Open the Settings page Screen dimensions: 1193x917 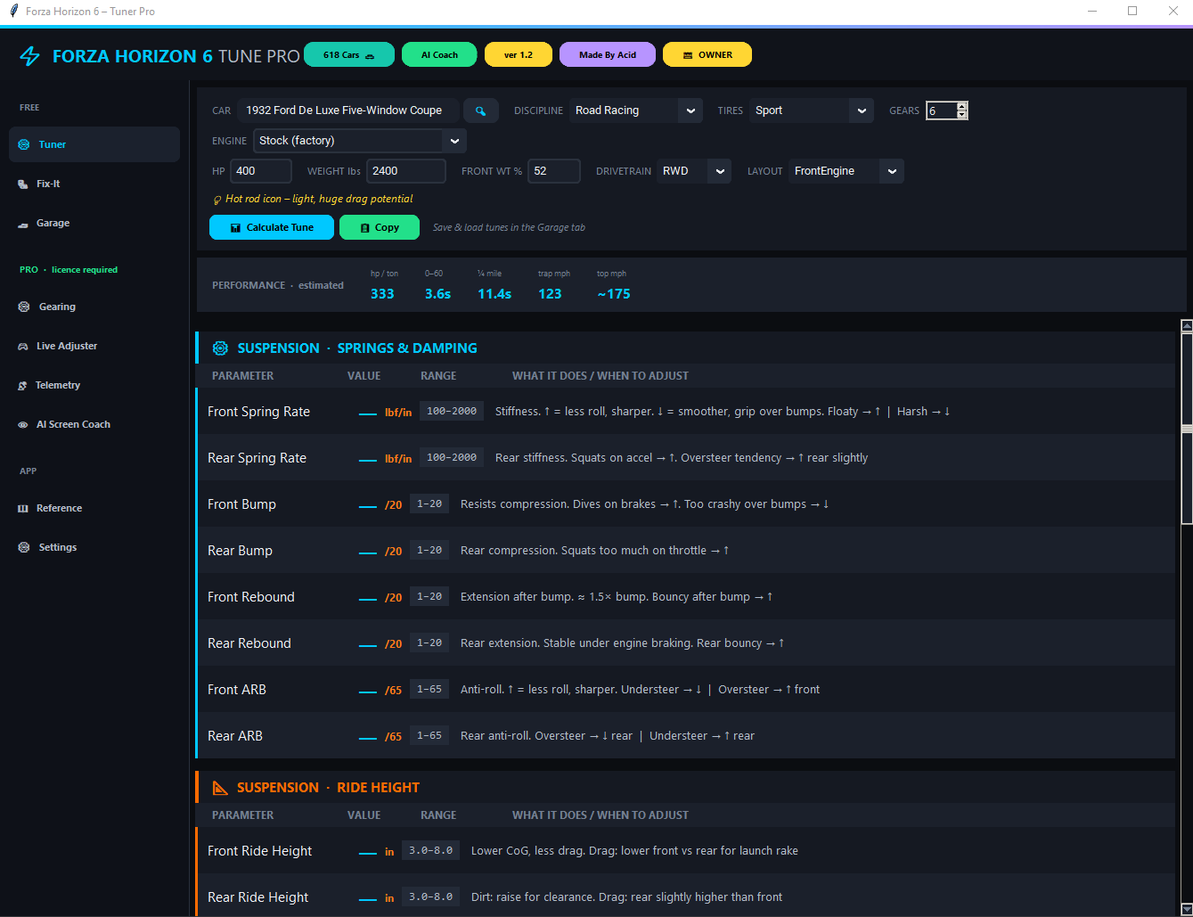click(94, 547)
